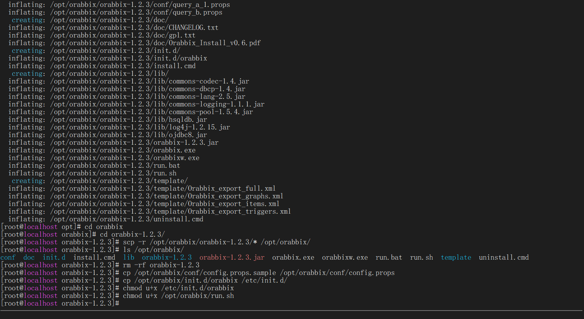Image resolution: width=584 pixels, height=319 pixels.
Task: Click the orabbixw.exe filename in listing
Action: (x=344, y=257)
